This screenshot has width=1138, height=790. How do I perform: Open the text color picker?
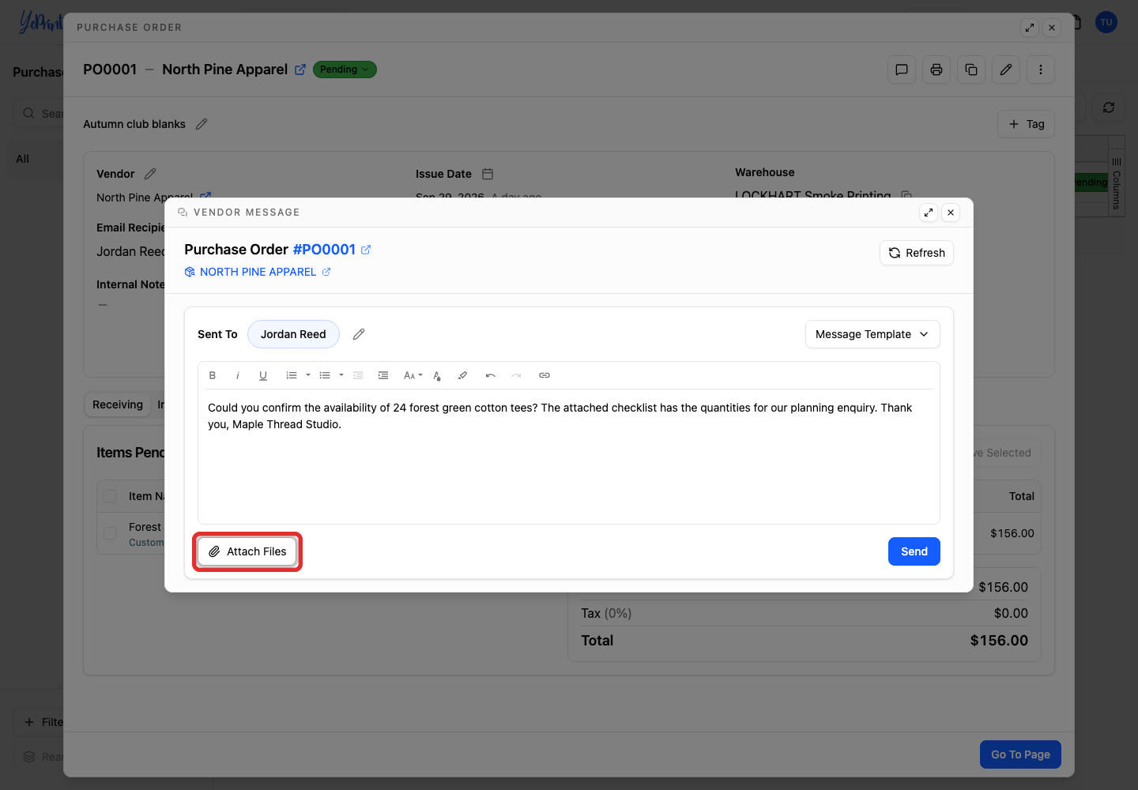point(437,375)
